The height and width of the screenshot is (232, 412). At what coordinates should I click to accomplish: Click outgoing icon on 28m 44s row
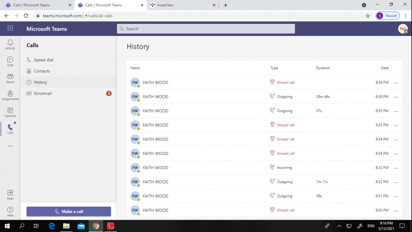pos(272,96)
